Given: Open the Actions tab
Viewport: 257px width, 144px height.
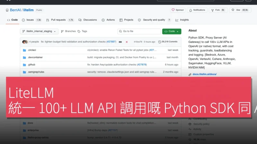Looking at the screenshot, I should pyautogui.click(x=108, y=20).
